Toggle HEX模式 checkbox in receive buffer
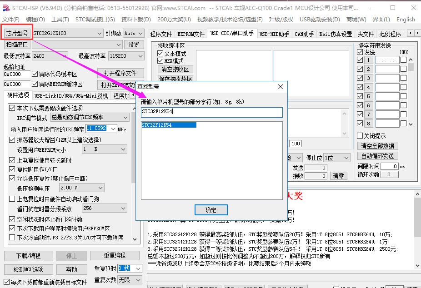This screenshot has width=421, height=288. pyautogui.click(x=160, y=60)
